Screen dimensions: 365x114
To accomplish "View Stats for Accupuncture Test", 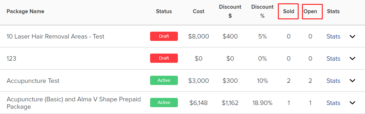I will pyautogui.click(x=333, y=81).
